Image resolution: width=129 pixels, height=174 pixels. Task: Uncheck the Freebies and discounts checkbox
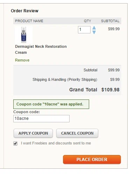click(15, 143)
